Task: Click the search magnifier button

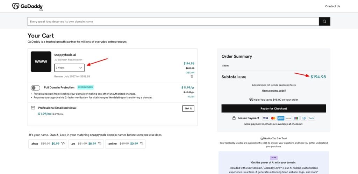Action: coord(324,21)
